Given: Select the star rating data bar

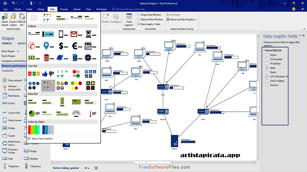Looking at the screenshot, I should pyautogui.click(x=47, y=113).
